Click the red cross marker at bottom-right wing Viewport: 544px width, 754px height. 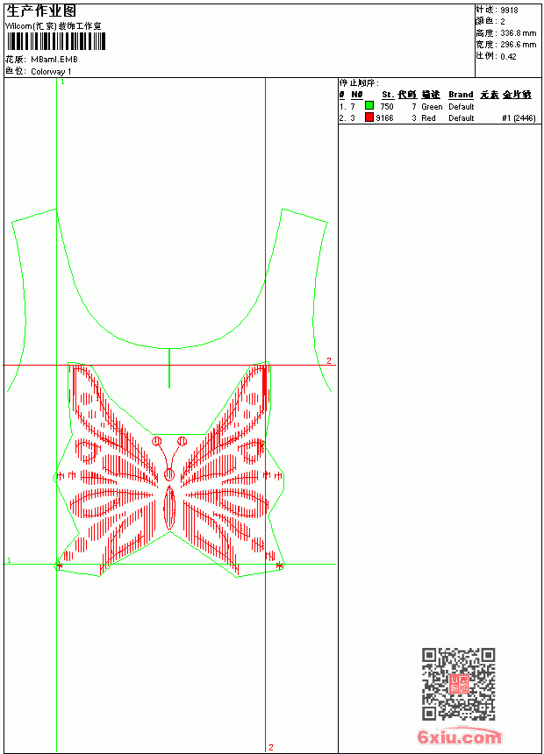click(x=279, y=565)
